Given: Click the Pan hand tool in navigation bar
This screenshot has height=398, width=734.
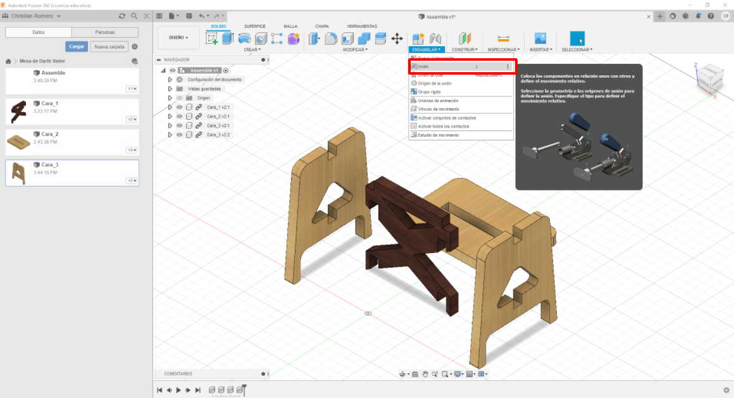Looking at the screenshot, I should tap(425, 374).
